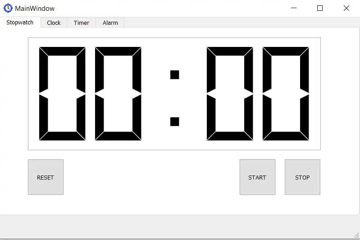Image resolution: width=360 pixels, height=240 pixels.
Task: Click the second minutes digit on display
Action: click(118, 93)
